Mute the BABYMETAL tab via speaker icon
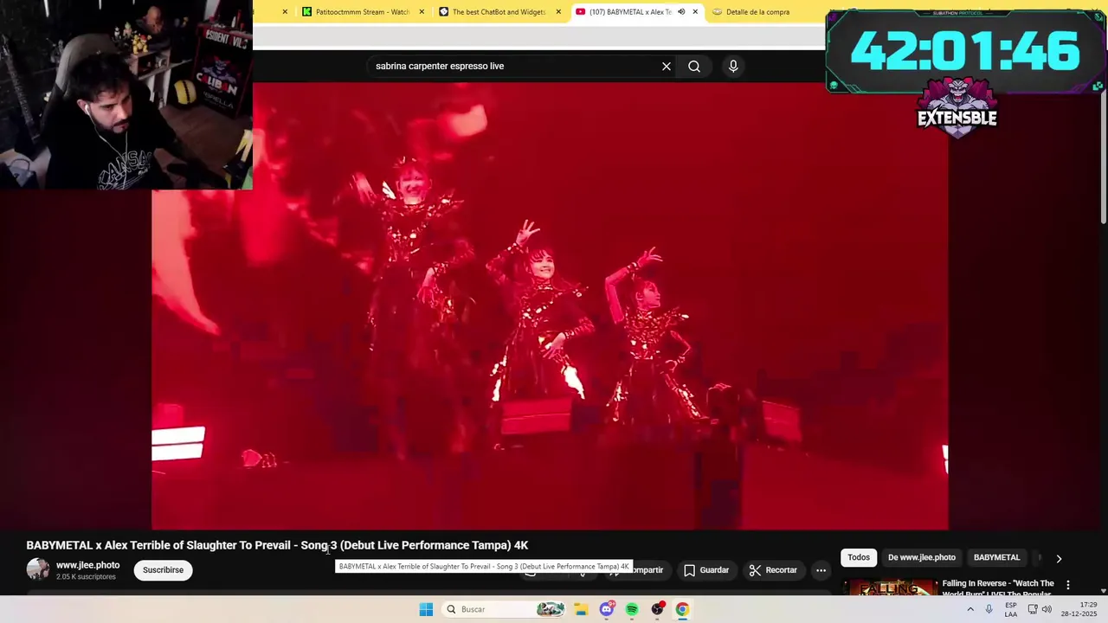This screenshot has width=1108, height=623. (x=681, y=12)
